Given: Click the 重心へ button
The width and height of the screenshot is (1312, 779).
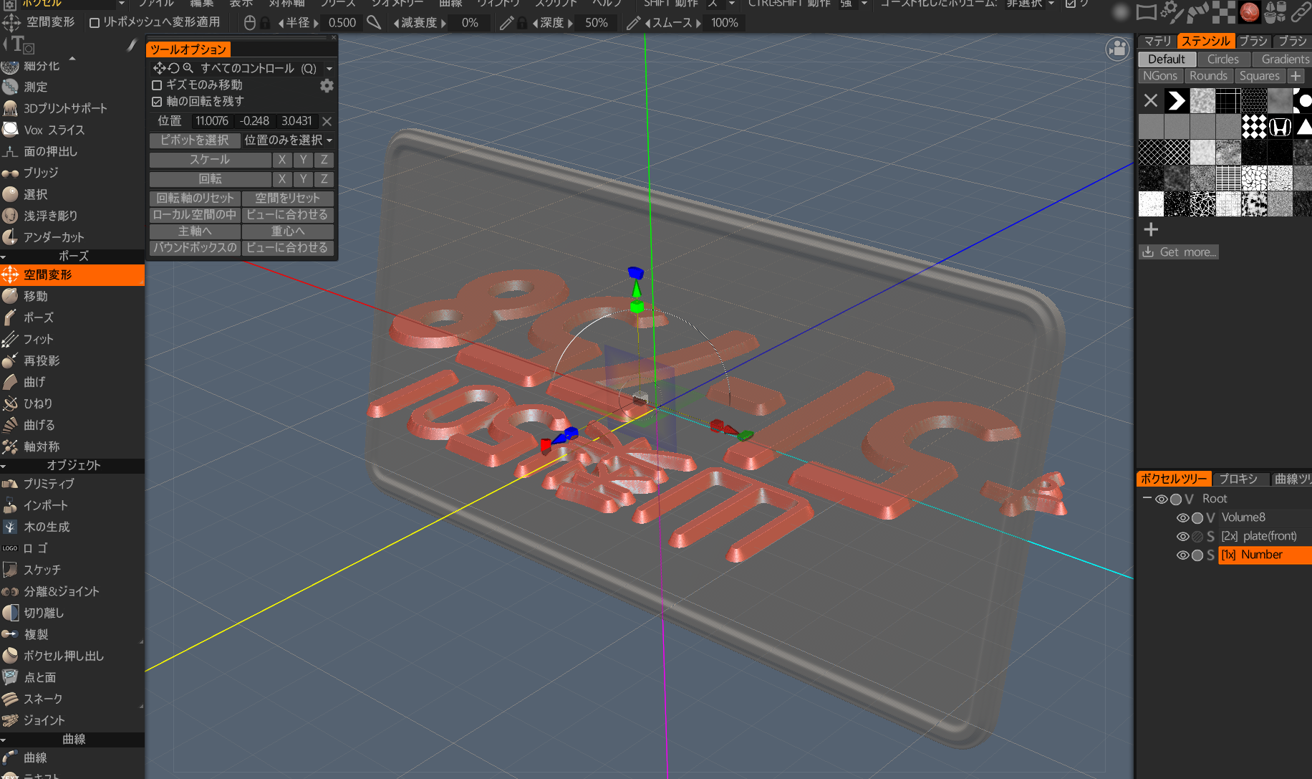Looking at the screenshot, I should tap(288, 231).
